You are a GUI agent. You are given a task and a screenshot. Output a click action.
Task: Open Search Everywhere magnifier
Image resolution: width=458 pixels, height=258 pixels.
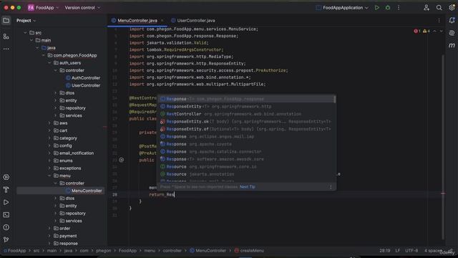[439, 8]
